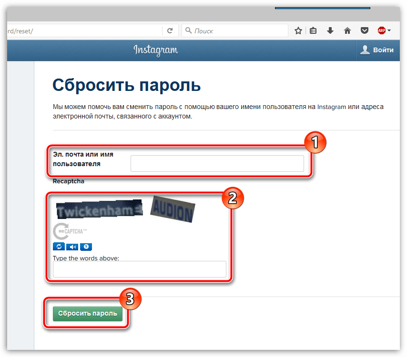Viewport: 407px width, 357px height.
Task: Click the Type the words above label
Action: [86, 258]
